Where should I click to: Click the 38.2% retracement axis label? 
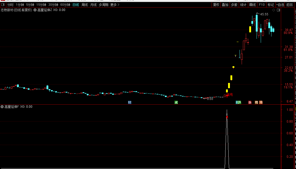(288, 71)
